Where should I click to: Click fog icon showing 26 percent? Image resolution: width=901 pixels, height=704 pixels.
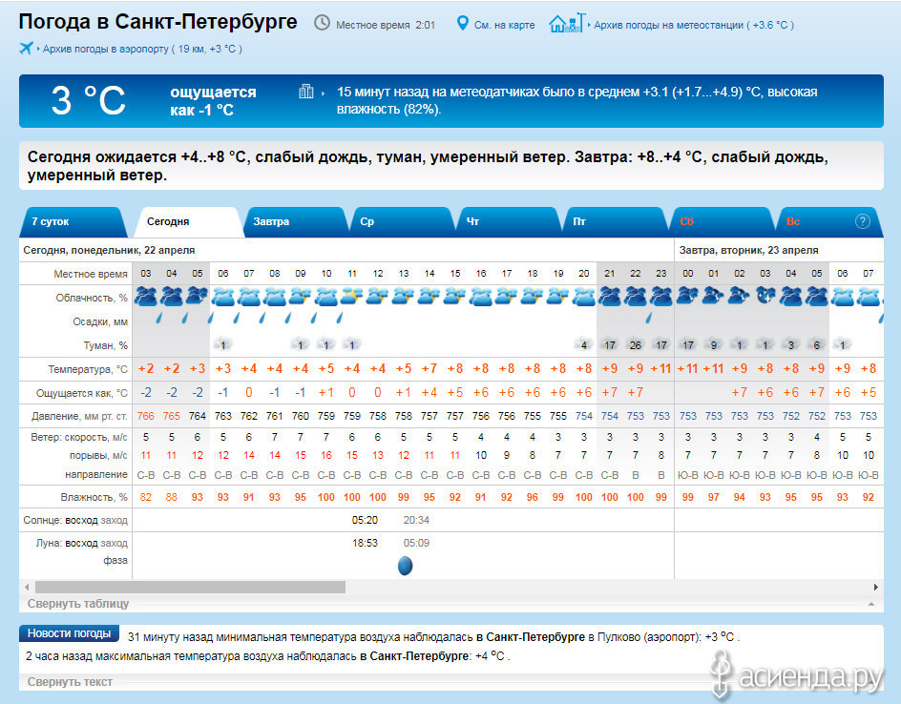pyautogui.click(x=635, y=344)
